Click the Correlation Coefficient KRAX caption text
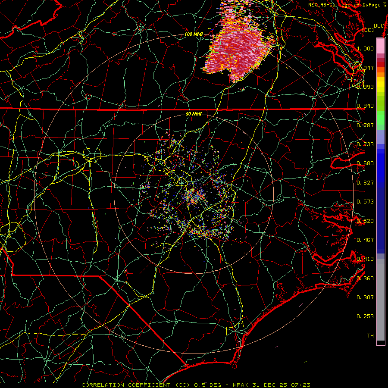 [196, 385]
